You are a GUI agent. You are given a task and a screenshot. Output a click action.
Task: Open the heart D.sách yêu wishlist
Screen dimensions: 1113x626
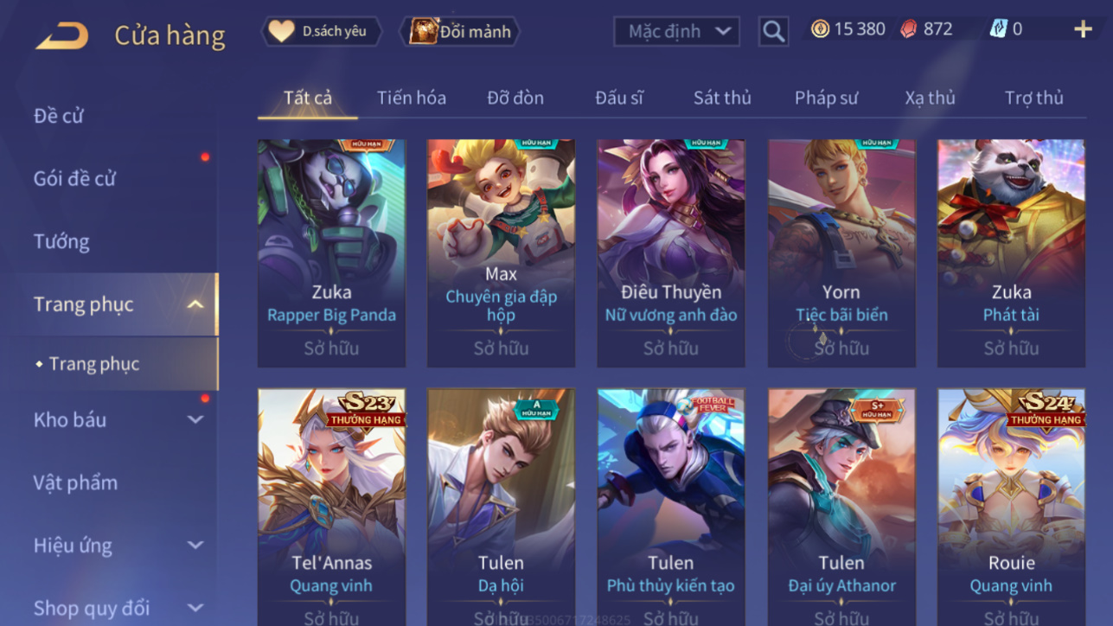pos(322,31)
